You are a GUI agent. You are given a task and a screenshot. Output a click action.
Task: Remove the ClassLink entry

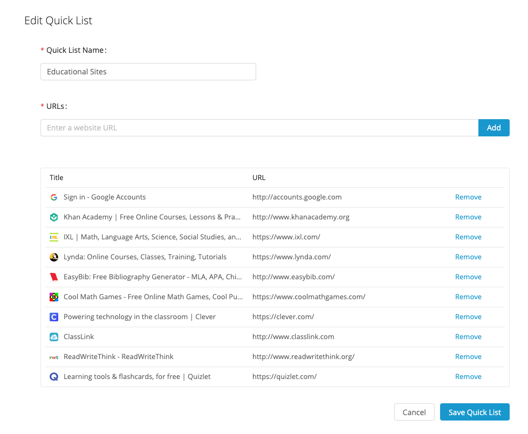[x=468, y=337]
